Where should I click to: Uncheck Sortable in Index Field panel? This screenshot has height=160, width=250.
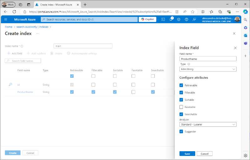pos(181,100)
